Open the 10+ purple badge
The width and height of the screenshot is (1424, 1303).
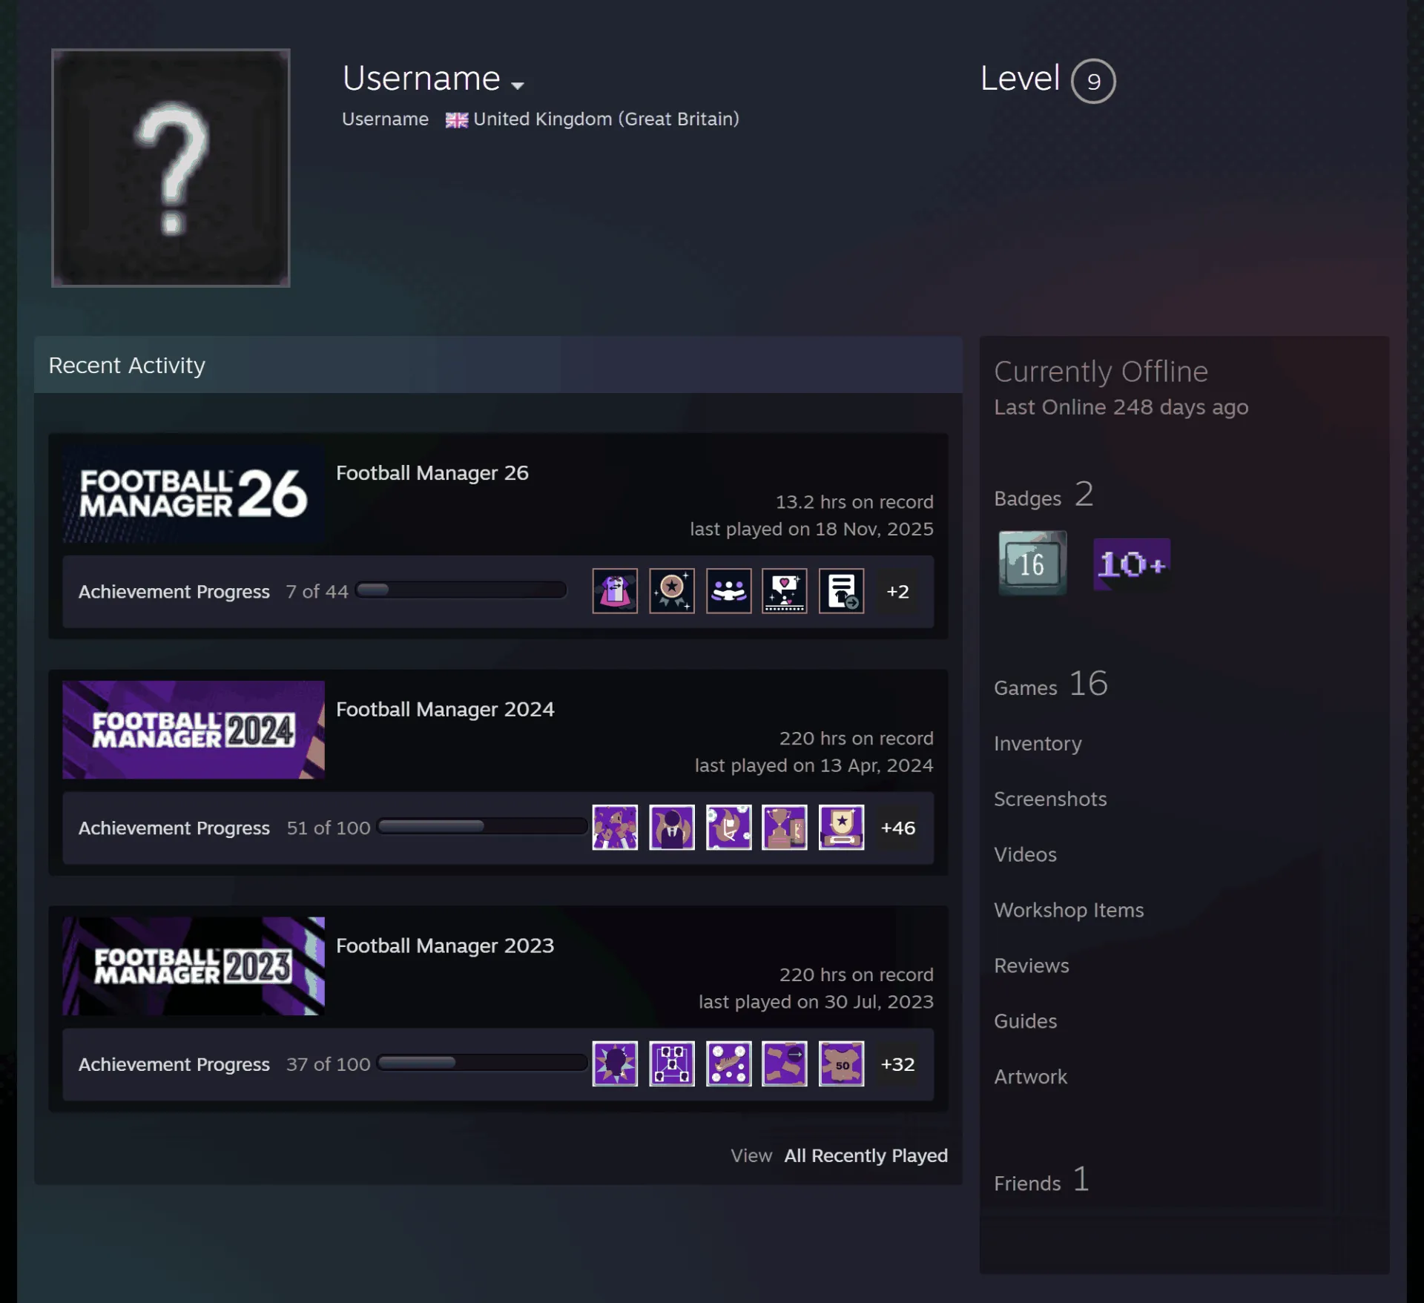(1132, 564)
